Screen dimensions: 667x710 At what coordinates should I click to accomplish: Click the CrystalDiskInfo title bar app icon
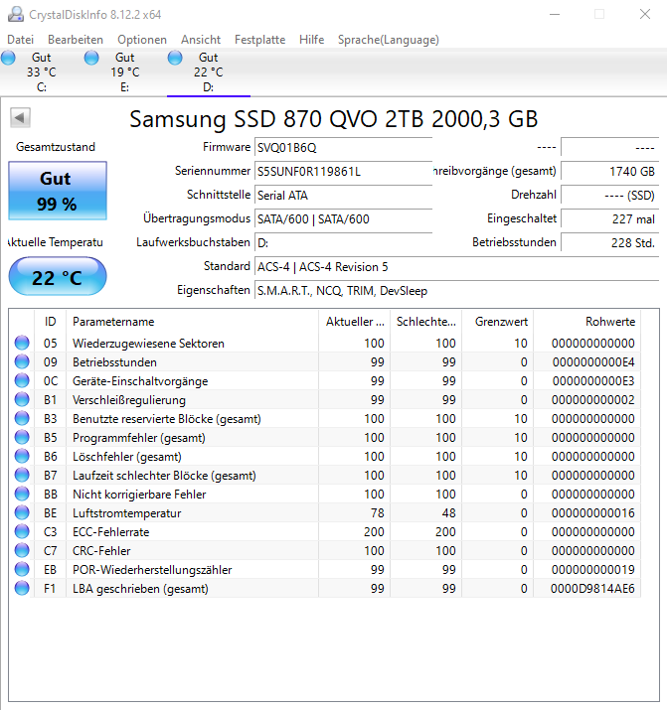[x=16, y=15]
